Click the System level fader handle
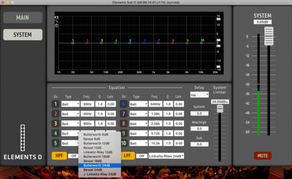Image resolution: width=292 pixels, height=179 pixels. 269,36
